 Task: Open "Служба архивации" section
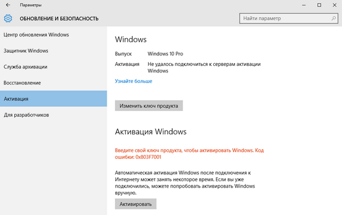[x=53, y=67]
